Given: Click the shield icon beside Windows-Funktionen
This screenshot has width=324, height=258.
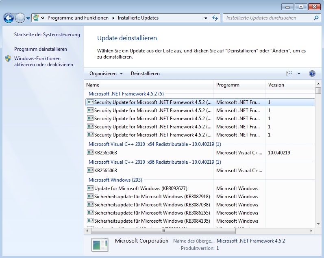Looking at the screenshot, I should coord(8,59).
